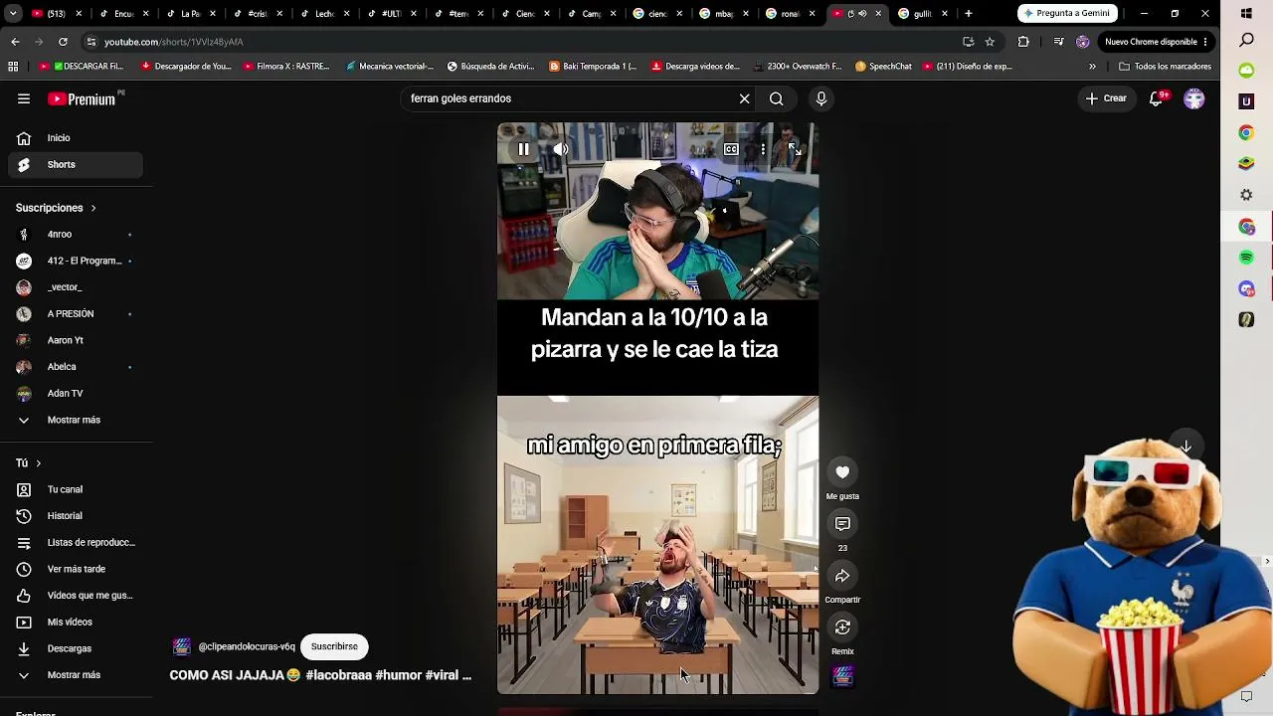Viewport: 1273px width, 716px height.
Task: Open the SpeechChat bookmark
Action: 882,67
